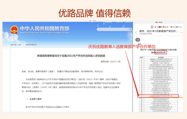Select first row of the company table
The height and width of the screenshot is (119, 187).
click(158, 59)
